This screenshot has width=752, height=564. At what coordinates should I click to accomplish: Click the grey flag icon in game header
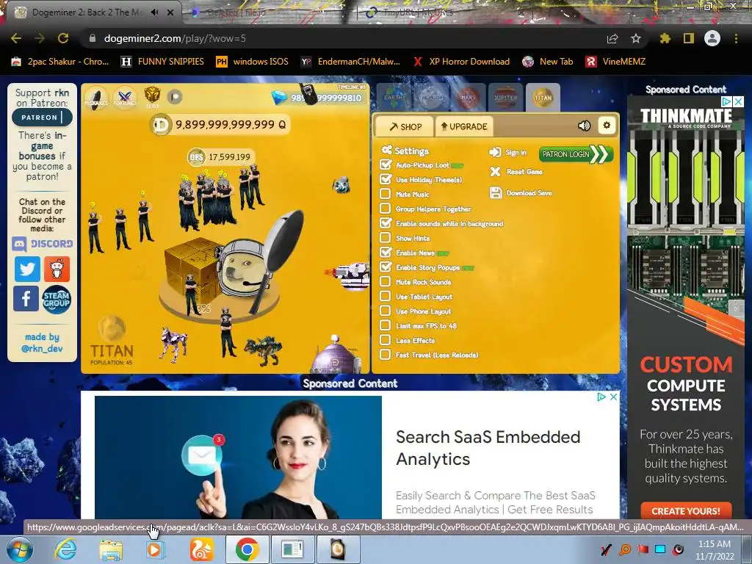[175, 97]
